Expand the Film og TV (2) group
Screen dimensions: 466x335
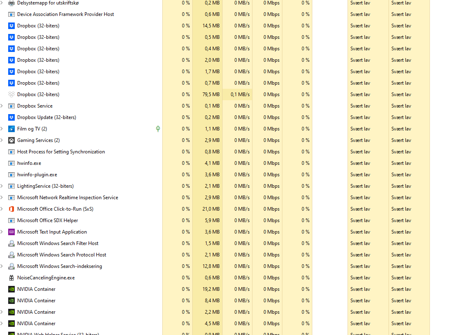(x=2, y=129)
